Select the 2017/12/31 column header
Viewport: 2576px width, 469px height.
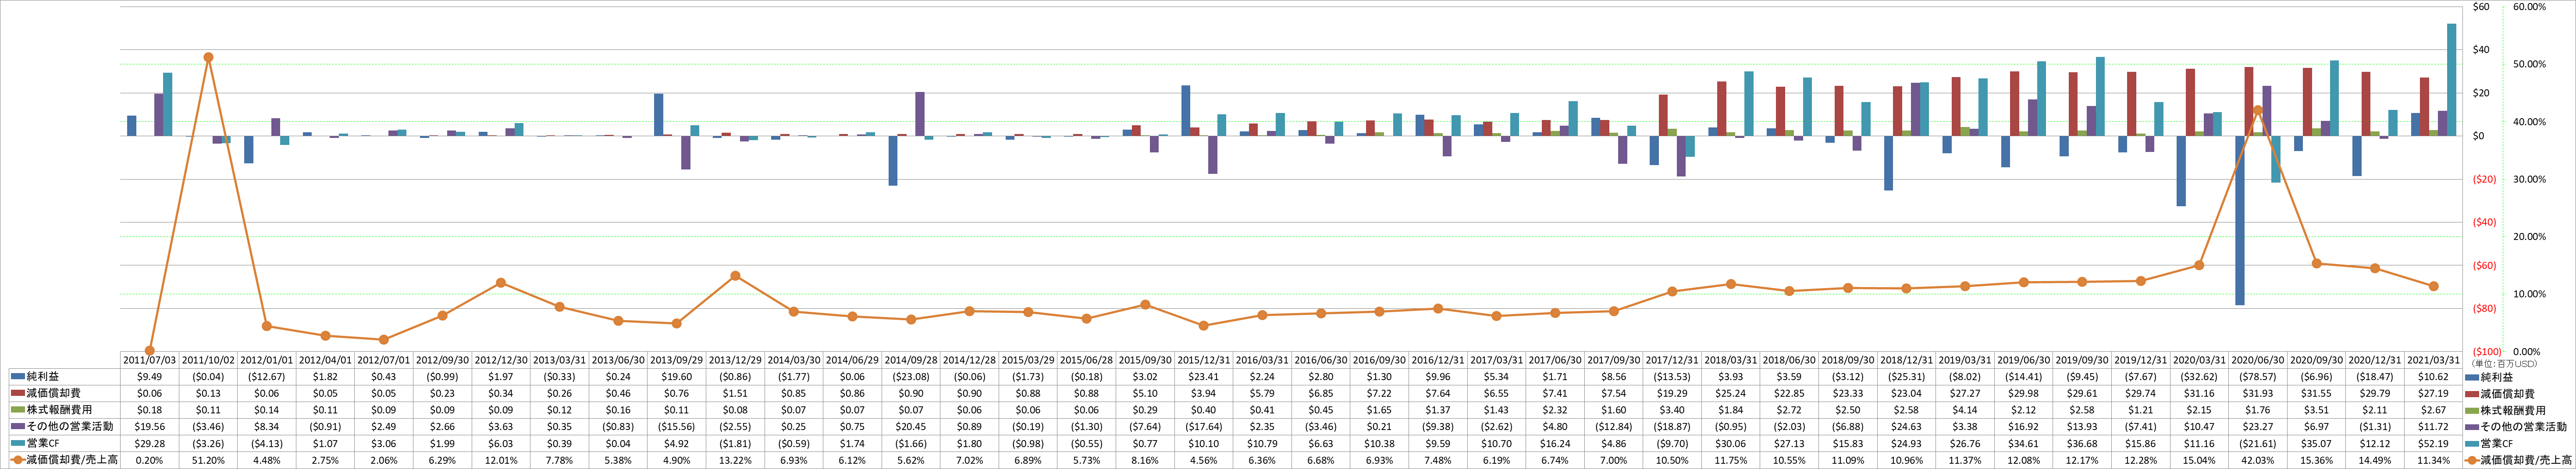click(x=1672, y=360)
